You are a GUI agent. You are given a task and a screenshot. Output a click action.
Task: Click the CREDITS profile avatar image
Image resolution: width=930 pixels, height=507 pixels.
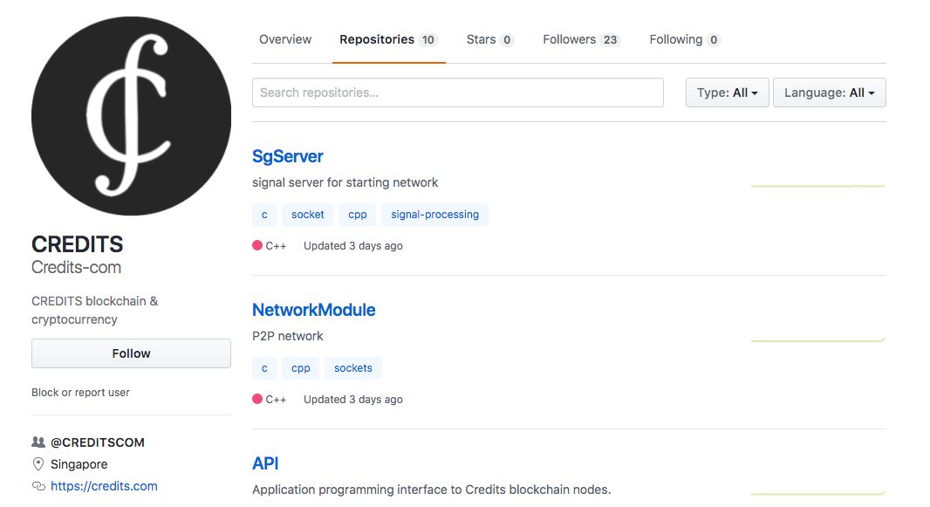(x=131, y=116)
